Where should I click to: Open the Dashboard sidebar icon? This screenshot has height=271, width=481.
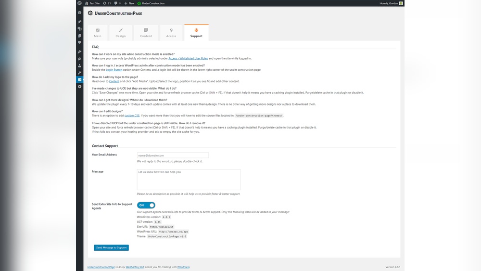point(79,13)
